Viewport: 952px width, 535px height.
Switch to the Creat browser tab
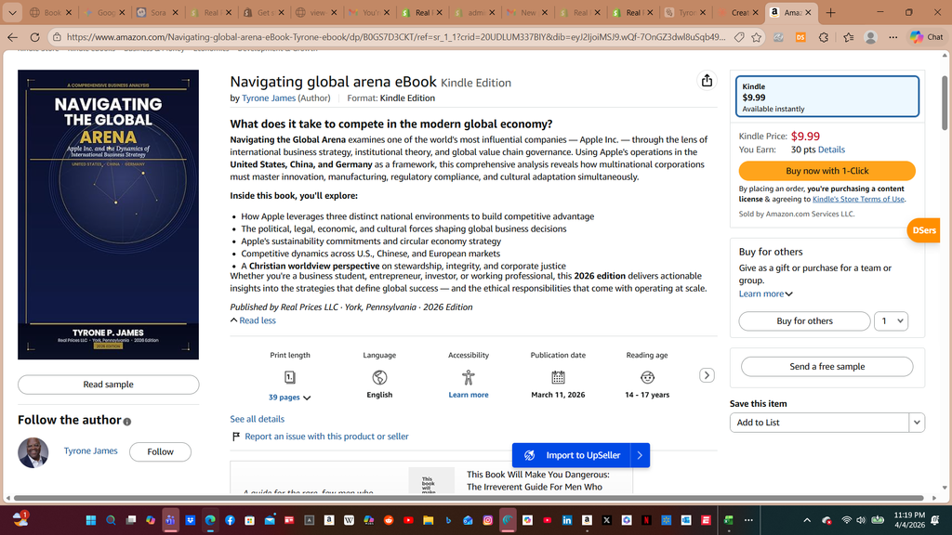pos(739,12)
